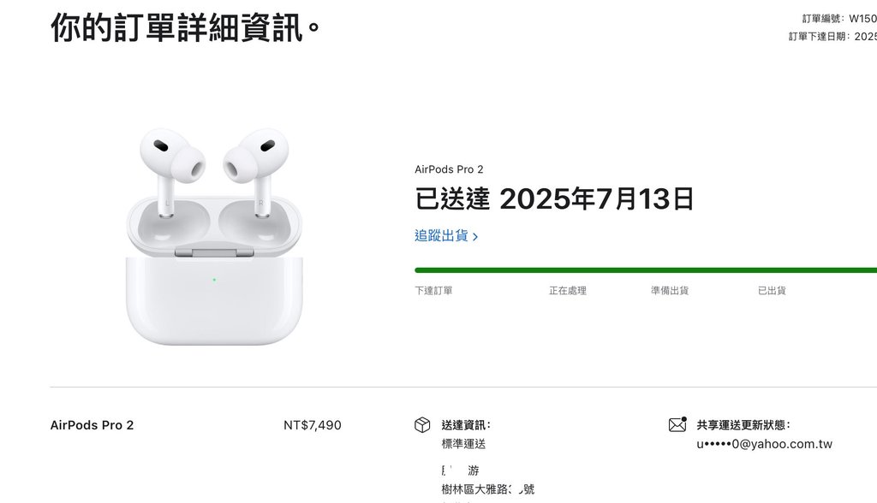Click the chevron next to 追蹤出貨
The image size is (877, 503).
(475, 237)
